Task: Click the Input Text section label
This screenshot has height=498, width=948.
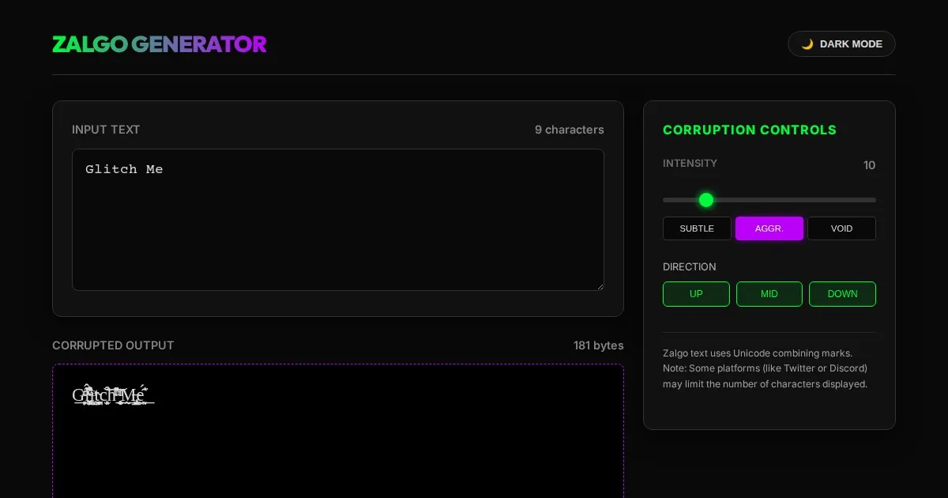Action: pyautogui.click(x=106, y=130)
